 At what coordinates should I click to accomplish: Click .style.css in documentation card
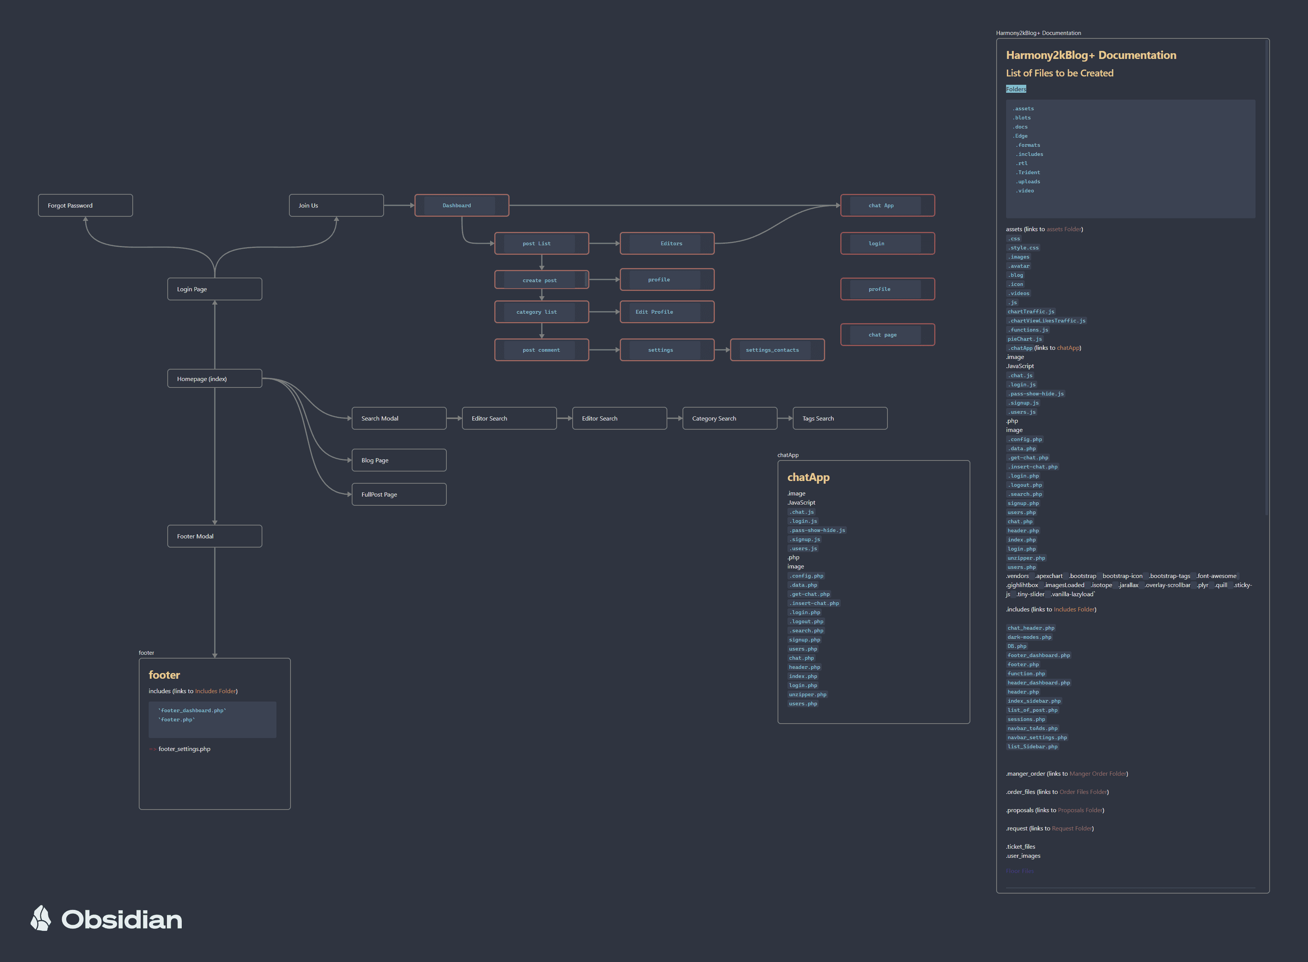(1023, 248)
